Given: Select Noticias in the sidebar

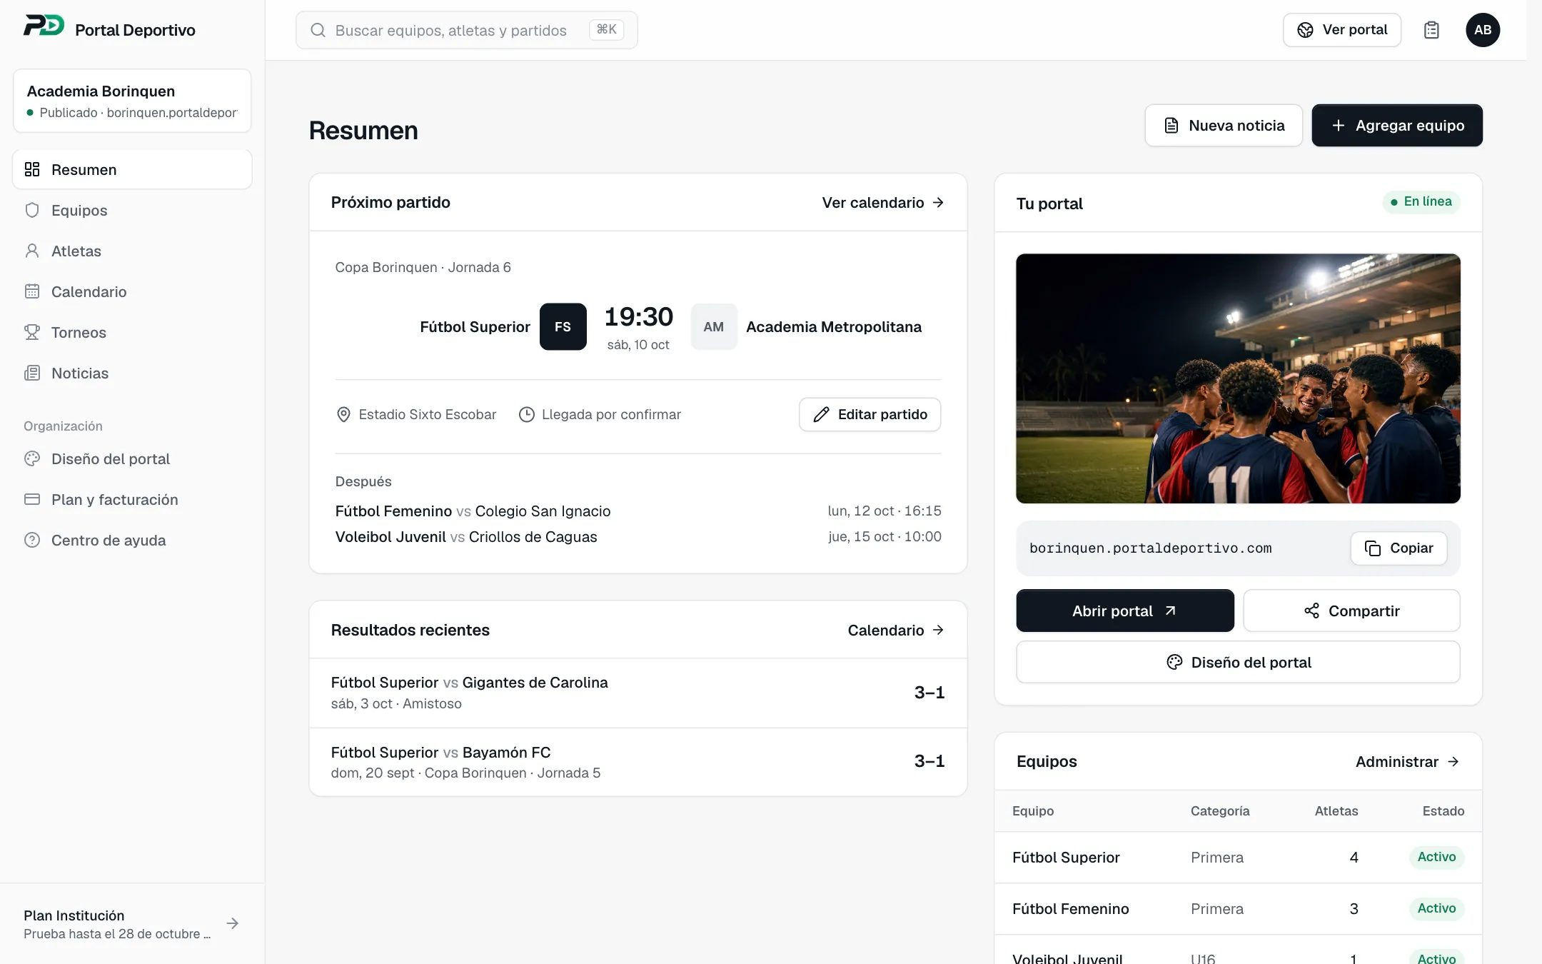Looking at the screenshot, I should pos(132,373).
